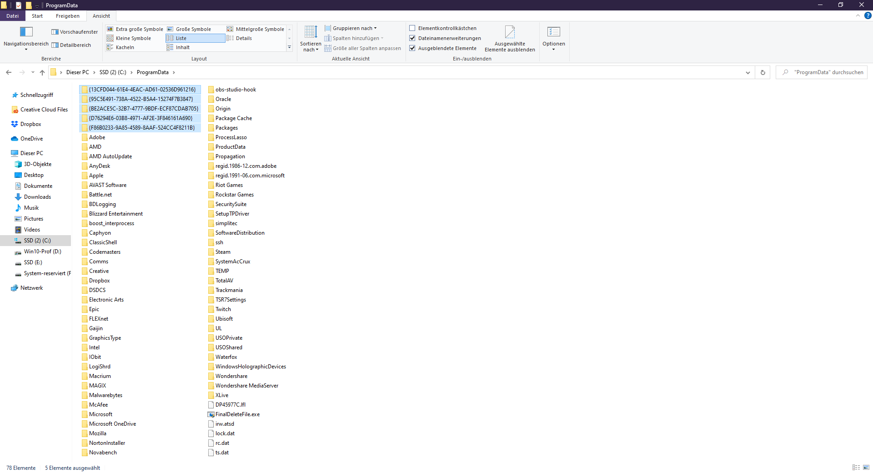Toggle the Detailbereich pane
873x473 pixels.
[71, 45]
